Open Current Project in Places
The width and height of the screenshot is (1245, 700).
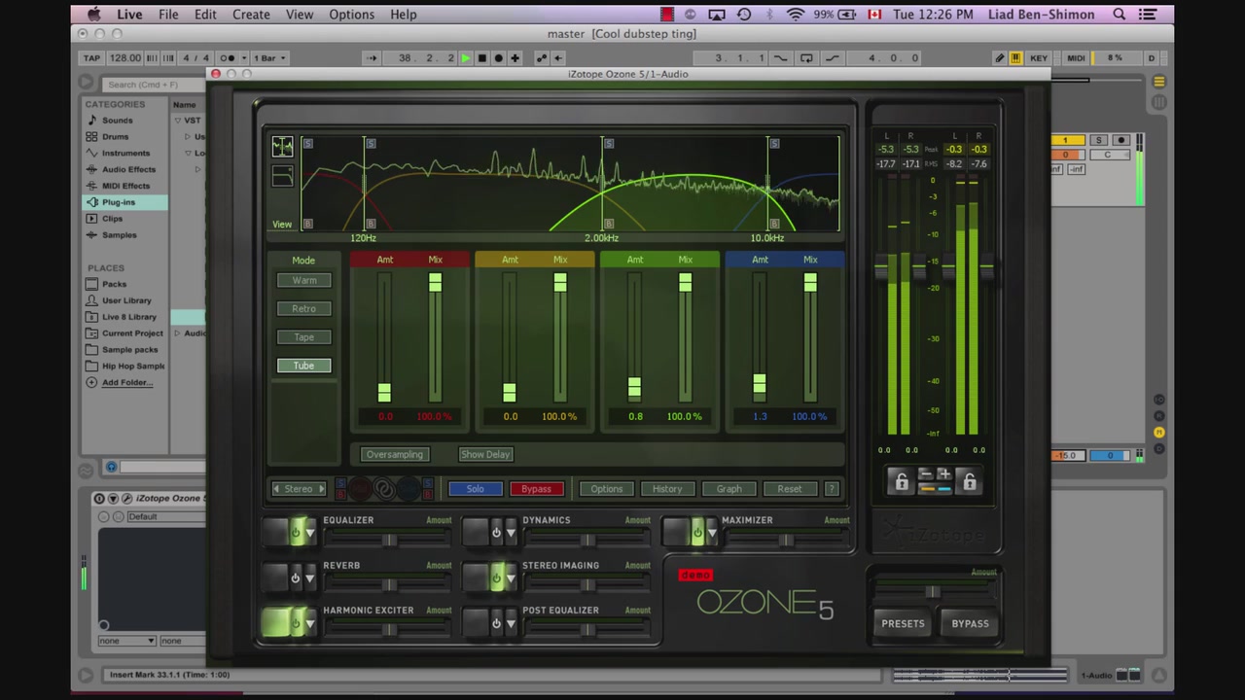(132, 333)
